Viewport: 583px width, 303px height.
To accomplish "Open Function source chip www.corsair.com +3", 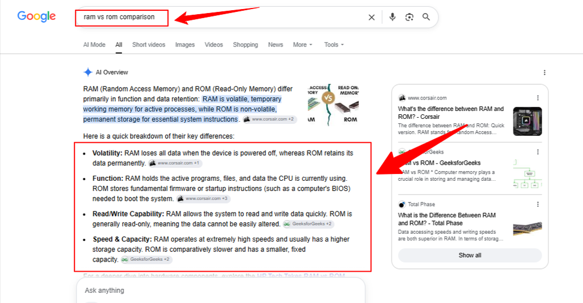I will 203,198.
